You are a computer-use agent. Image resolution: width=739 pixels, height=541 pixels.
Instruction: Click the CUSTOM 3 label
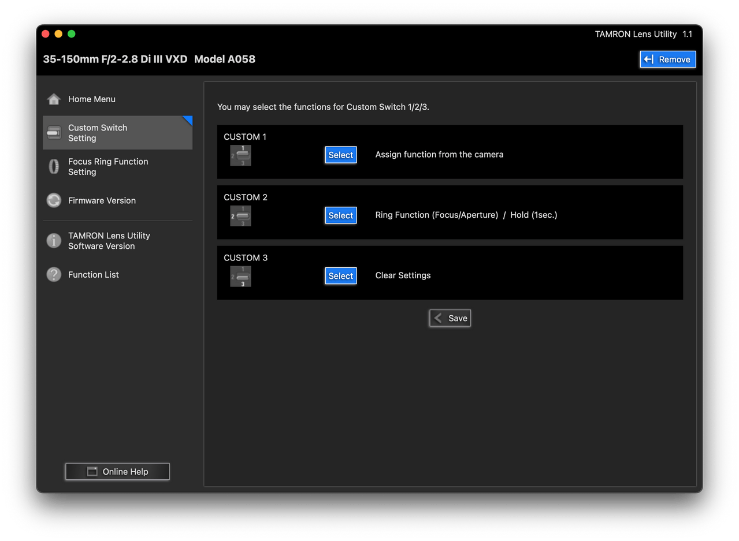coord(246,258)
